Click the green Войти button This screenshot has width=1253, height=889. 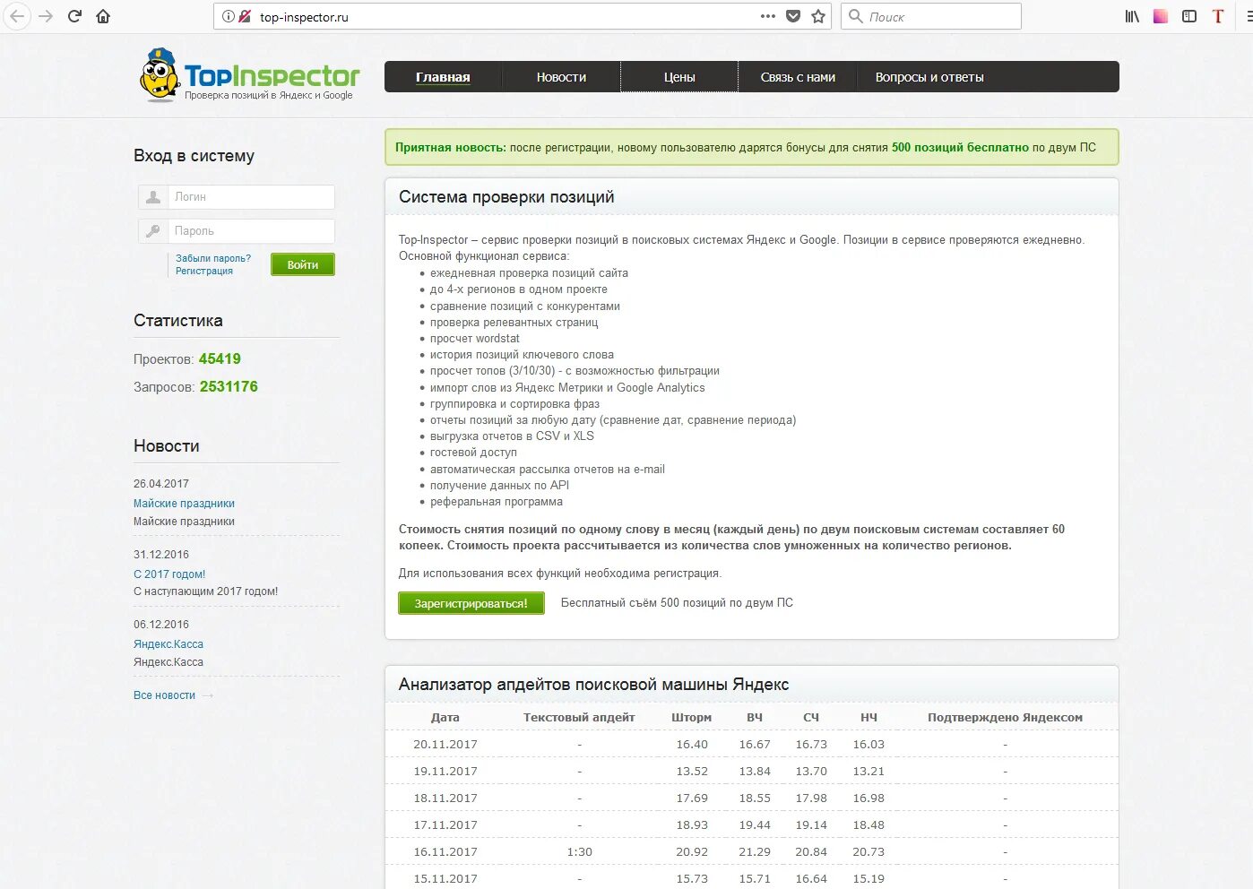[x=303, y=264]
